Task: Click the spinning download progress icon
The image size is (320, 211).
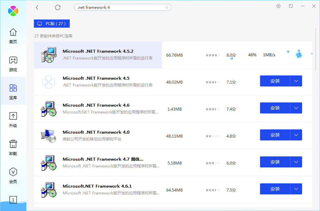Action: pos(299,55)
